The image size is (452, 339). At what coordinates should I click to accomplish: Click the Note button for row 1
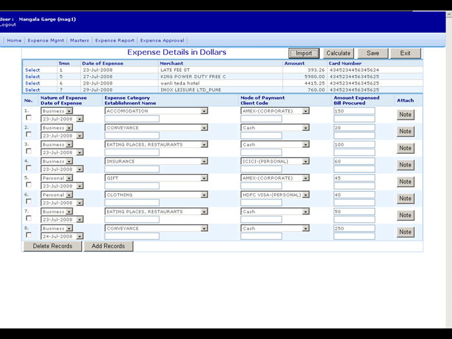point(406,114)
